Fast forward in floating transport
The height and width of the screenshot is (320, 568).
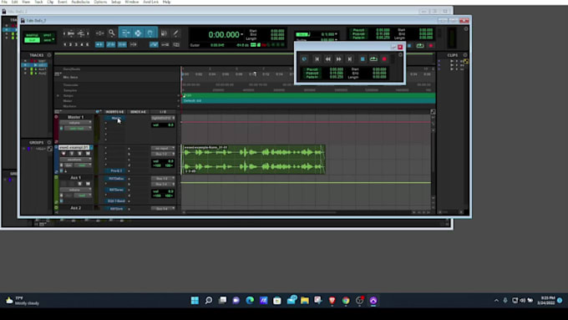click(x=338, y=58)
